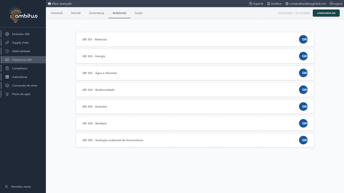Click the GRI badge on GRI 306 Resíduos

point(303,123)
